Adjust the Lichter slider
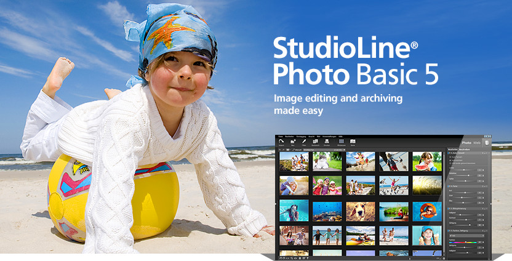 tap(463, 170)
